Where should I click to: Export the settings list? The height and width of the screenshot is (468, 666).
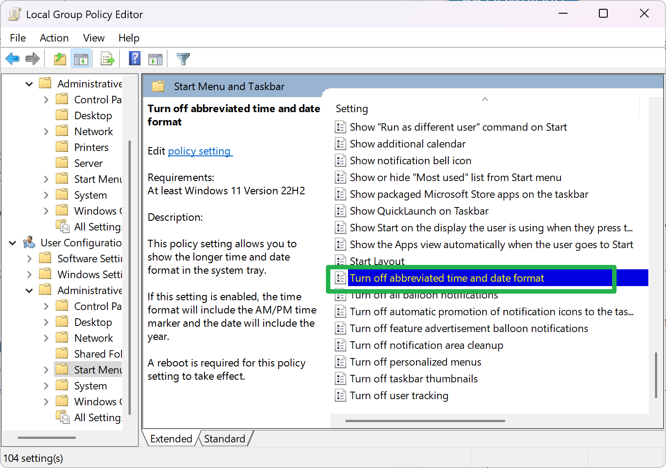(107, 58)
